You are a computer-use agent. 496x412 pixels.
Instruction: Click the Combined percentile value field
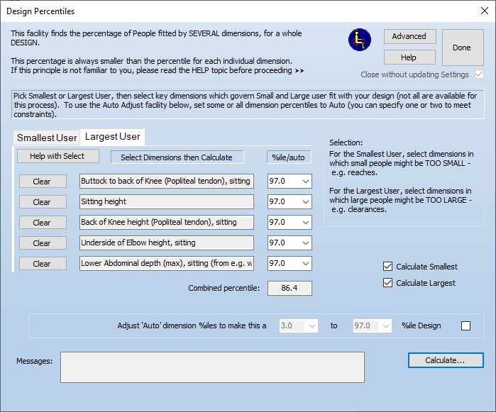289,289
